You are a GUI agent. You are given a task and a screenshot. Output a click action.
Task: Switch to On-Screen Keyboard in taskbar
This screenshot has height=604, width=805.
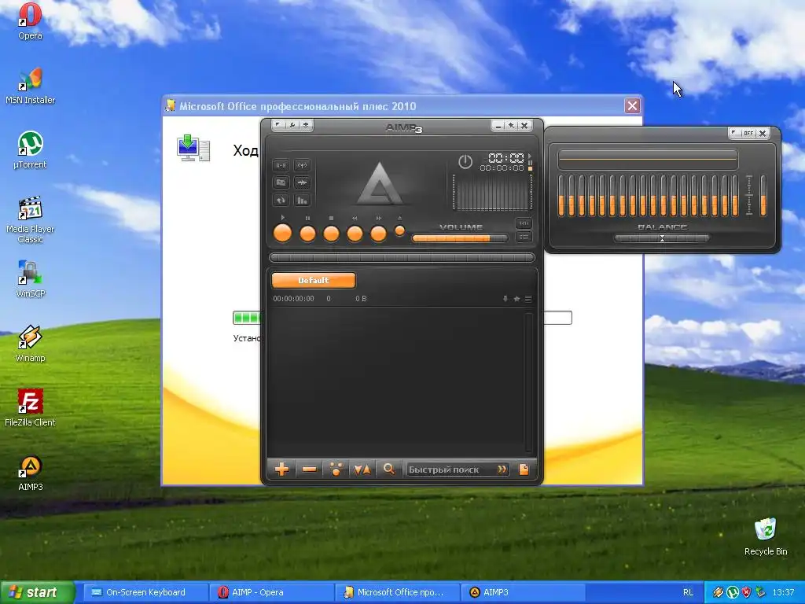point(145,592)
